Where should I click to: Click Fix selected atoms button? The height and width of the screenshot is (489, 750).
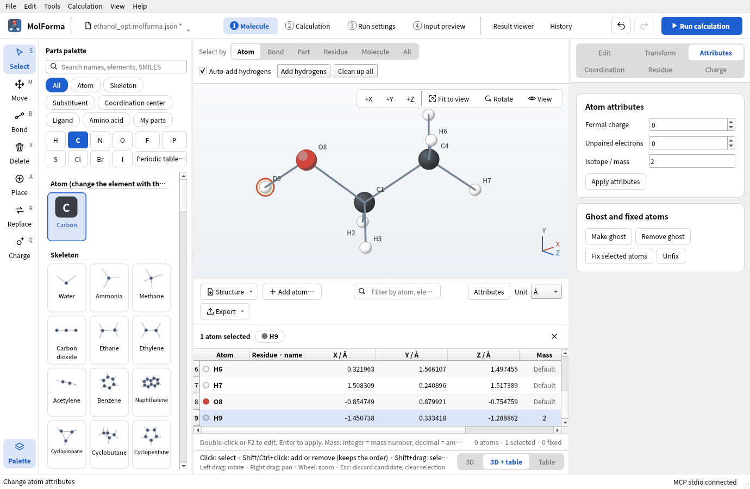(620, 256)
